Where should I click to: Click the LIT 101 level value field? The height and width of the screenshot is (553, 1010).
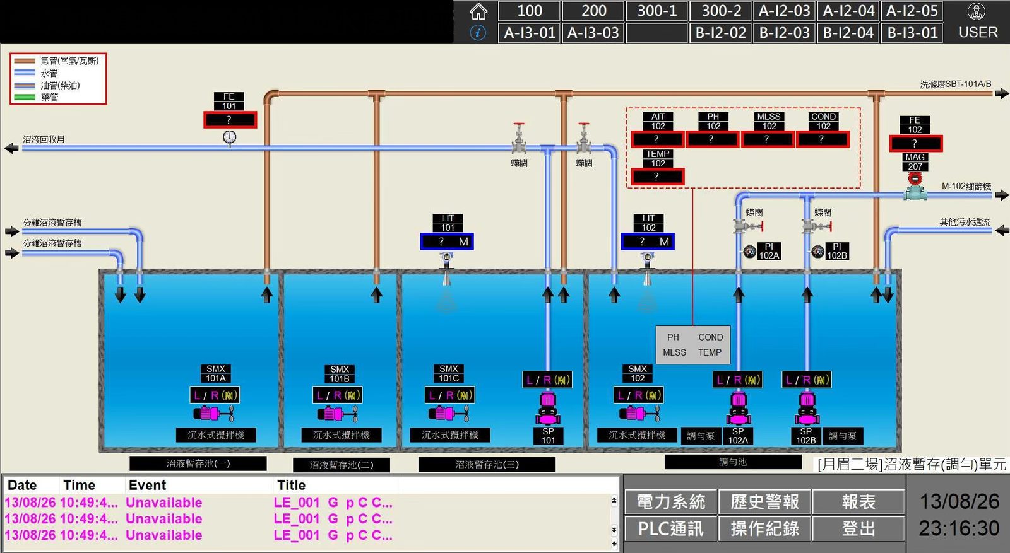447,242
